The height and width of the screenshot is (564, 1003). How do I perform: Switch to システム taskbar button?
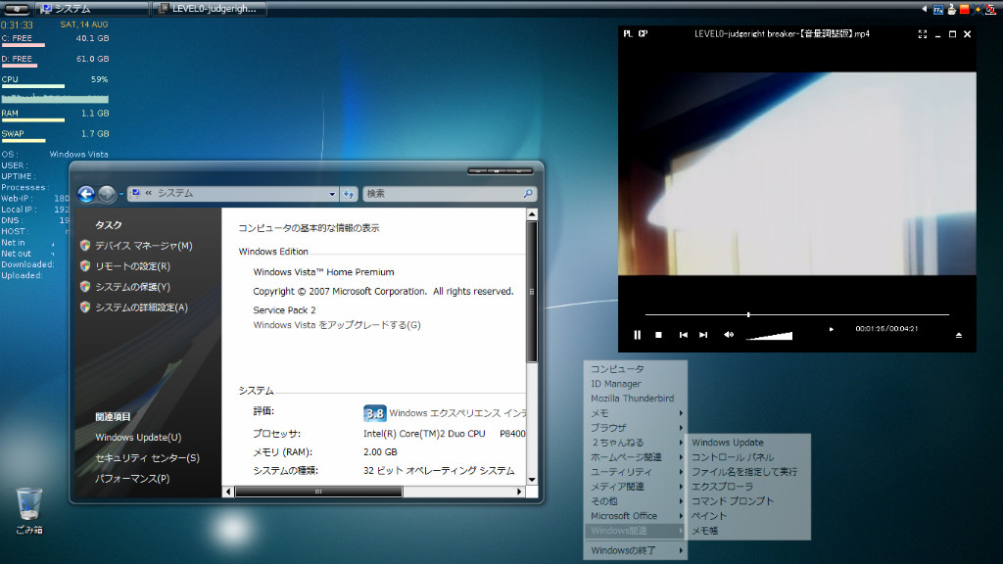point(91,8)
